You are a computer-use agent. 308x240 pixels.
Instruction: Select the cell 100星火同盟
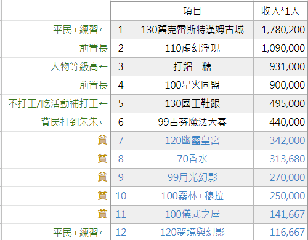(x=192, y=85)
